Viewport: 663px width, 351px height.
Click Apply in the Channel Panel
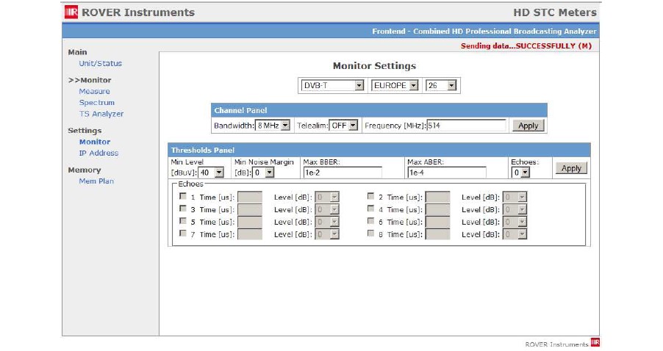coord(528,126)
